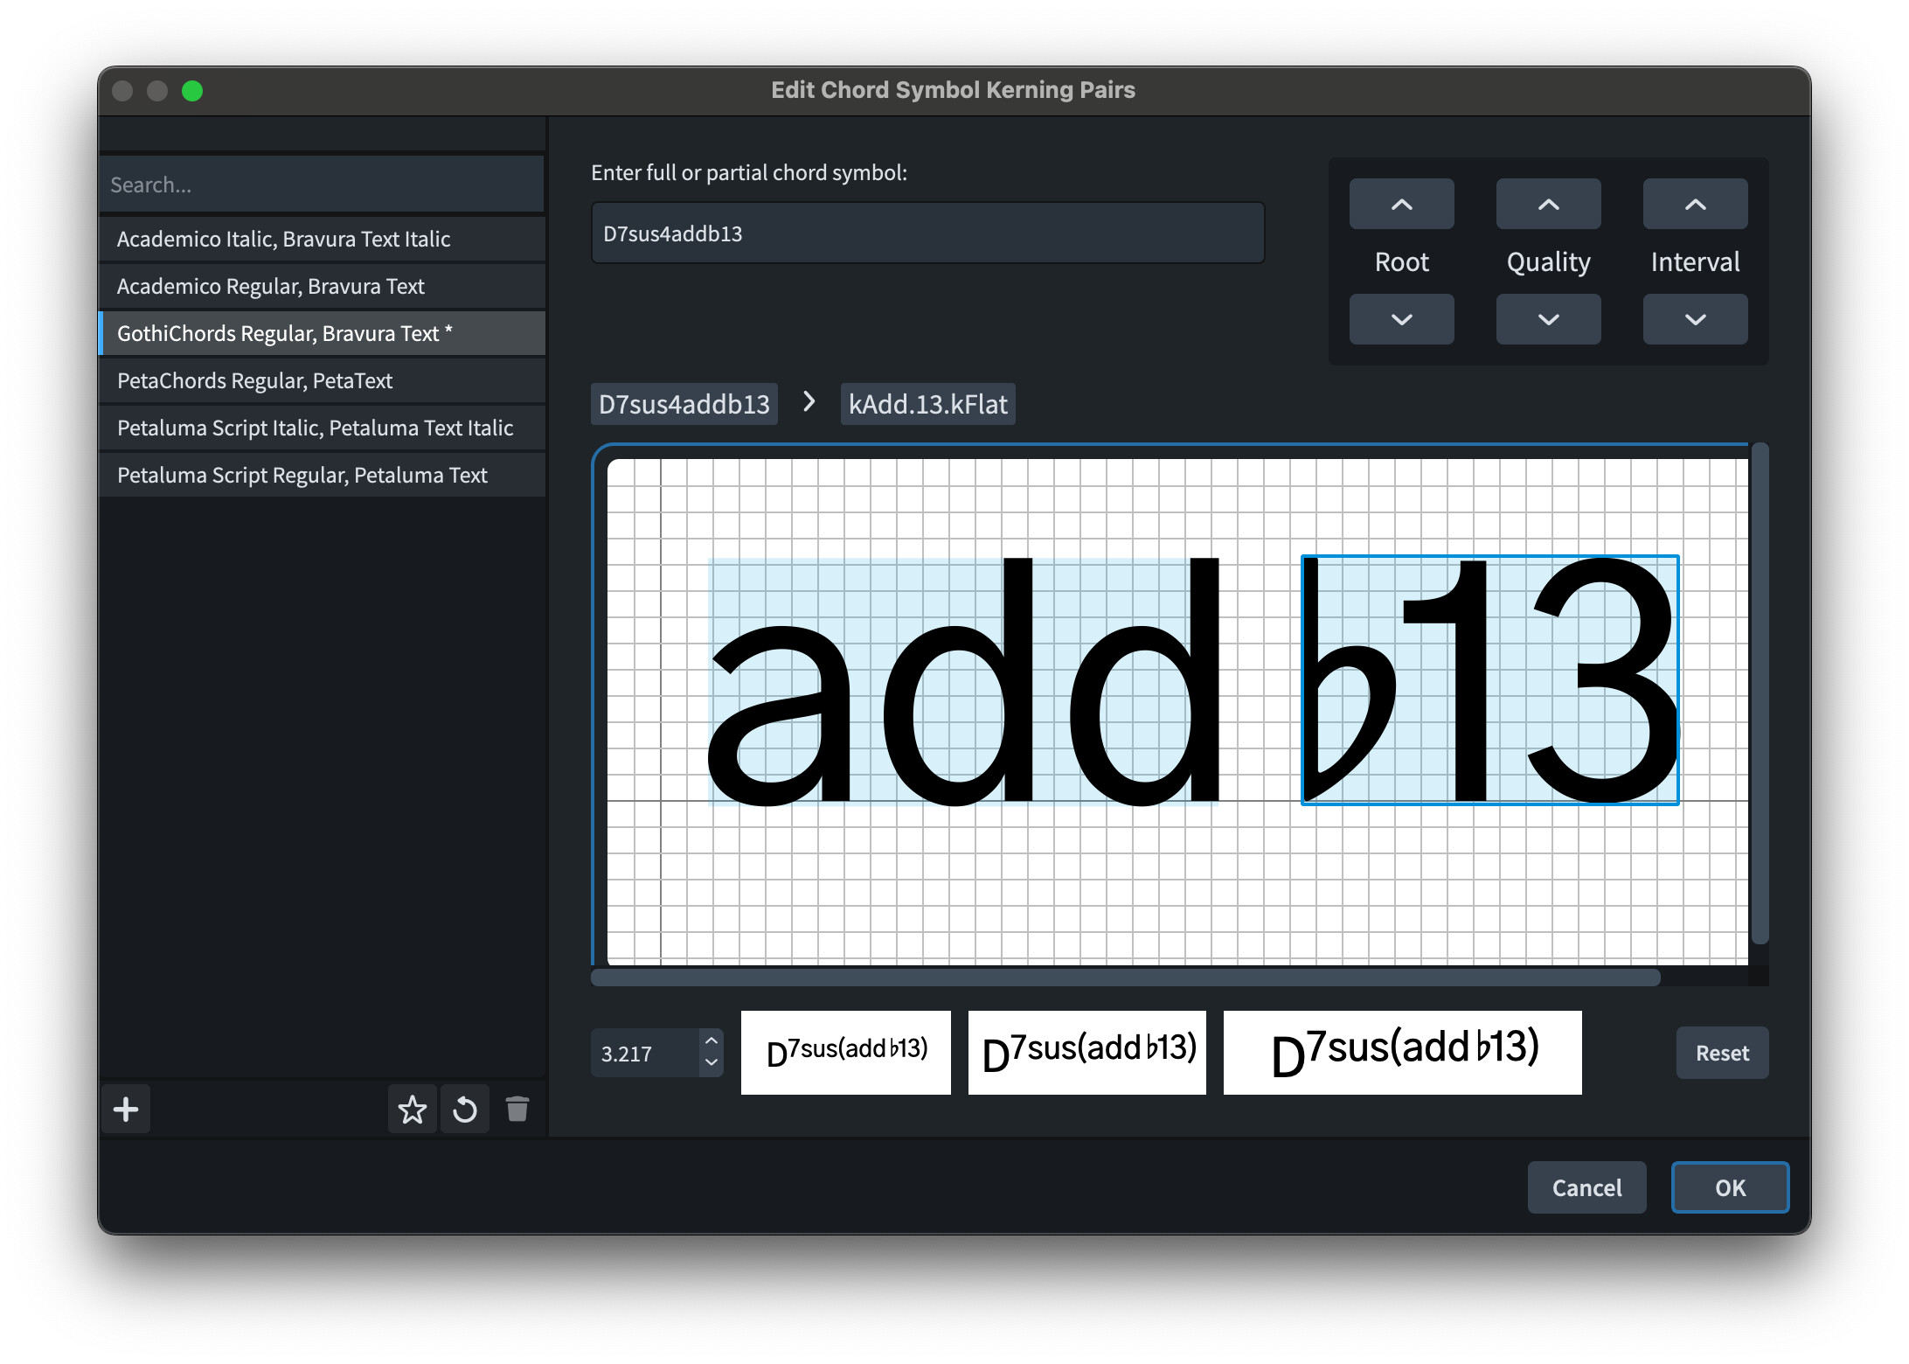Screen dimensions: 1909x1364
Task: Click the D7sus4addb13 breadcrumb
Action: (684, 404)
